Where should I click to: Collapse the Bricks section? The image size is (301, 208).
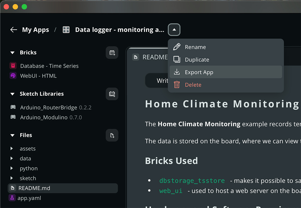[x=12, y=53]
